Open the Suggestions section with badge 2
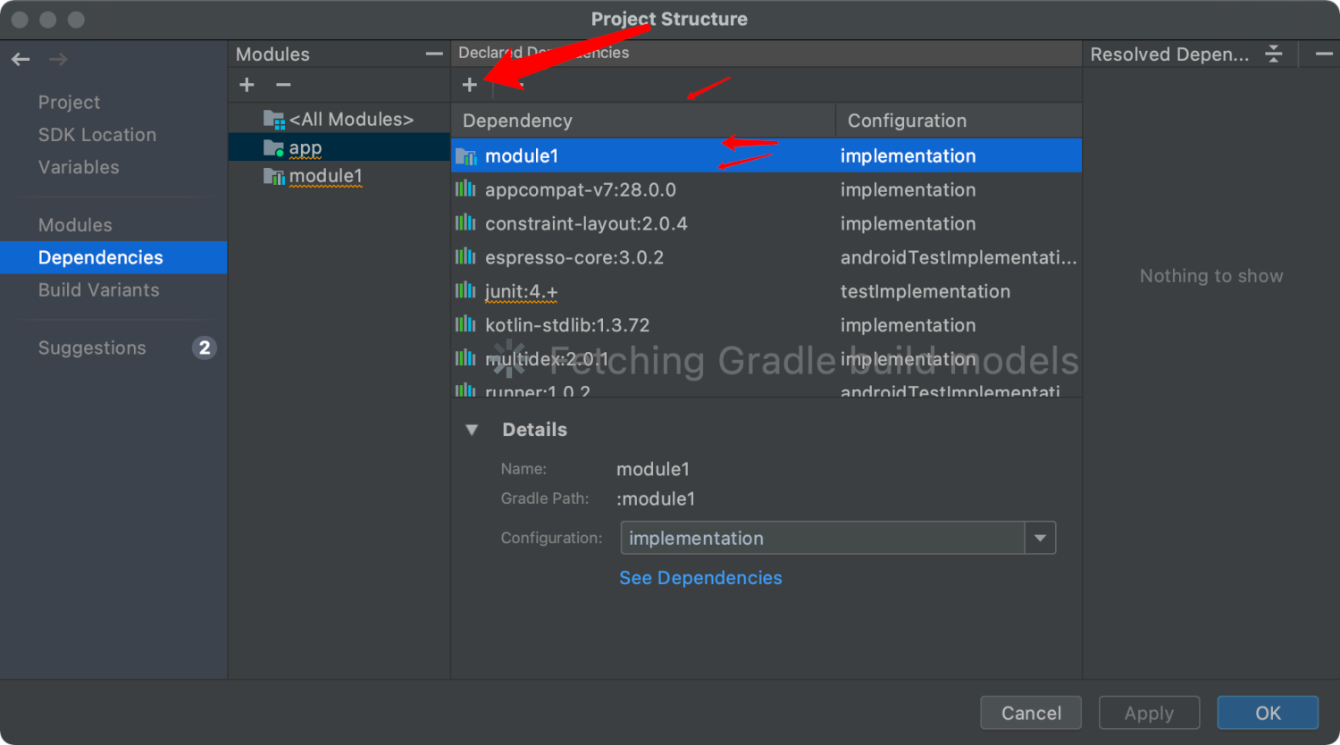The width and height of the screenshot is (1340, 745). [114, 348]
